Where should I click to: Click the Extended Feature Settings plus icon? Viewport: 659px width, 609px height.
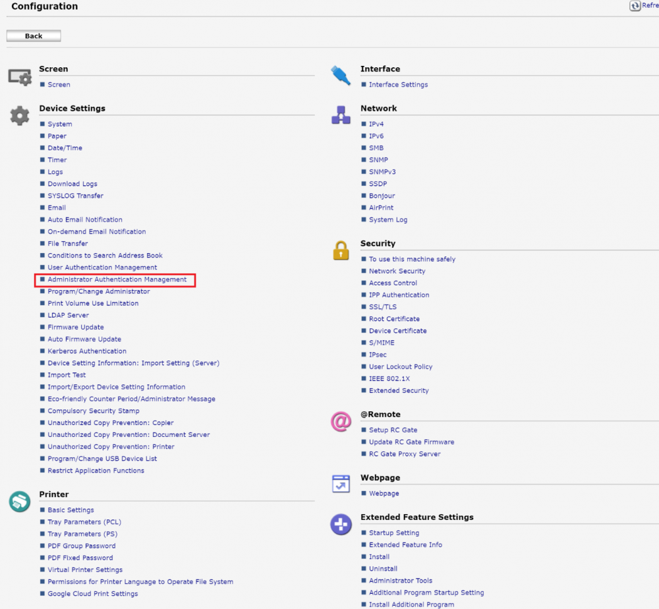tap(341, 525)
